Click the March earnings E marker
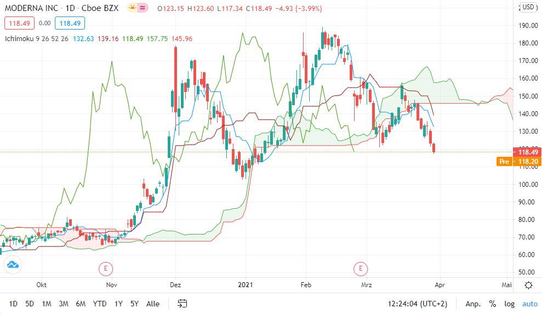Image resolution: width=542 pixels, height=314 pixels. point(361,269)
